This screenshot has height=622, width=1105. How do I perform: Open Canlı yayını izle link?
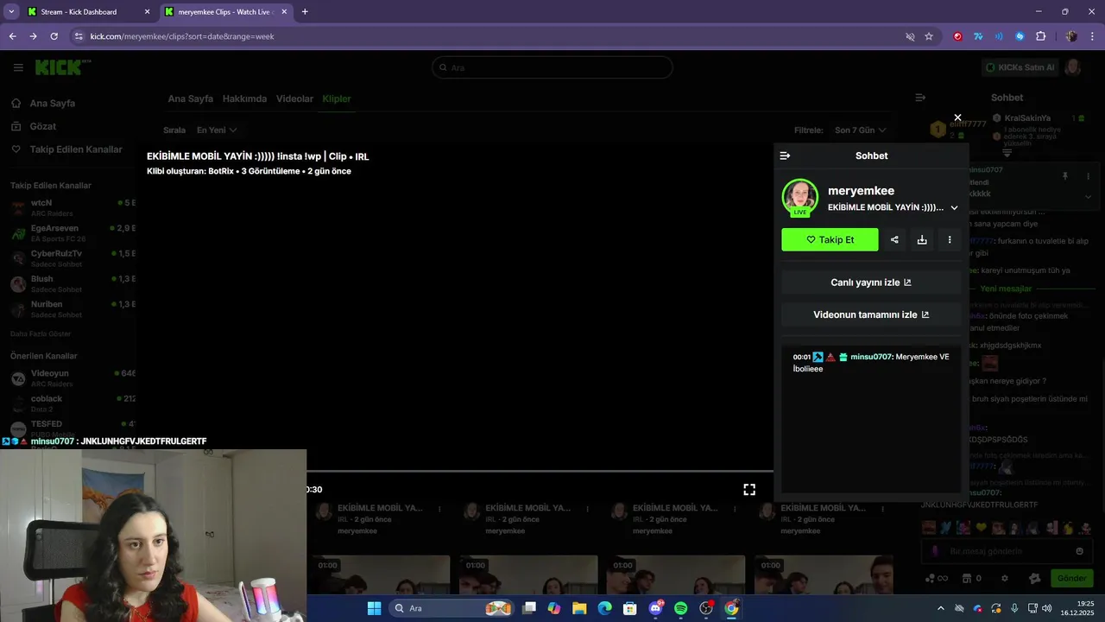[x=871, y=282]
